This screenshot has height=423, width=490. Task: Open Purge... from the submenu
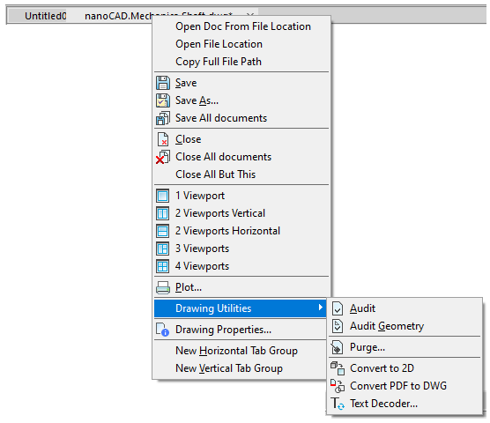(x=405, y=347)
